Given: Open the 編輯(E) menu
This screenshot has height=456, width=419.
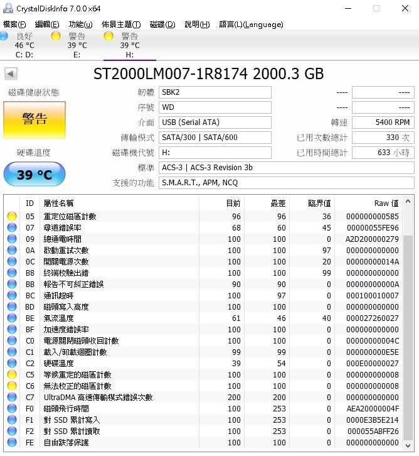Looking at the screenshot, I should (x=47, y=24).
